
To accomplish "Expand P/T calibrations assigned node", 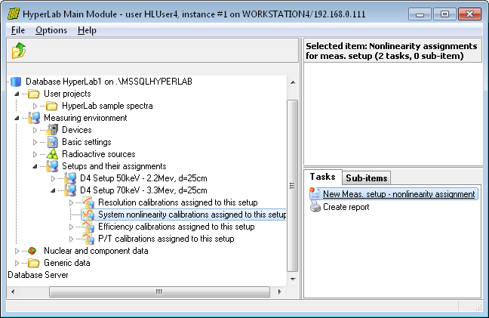I will [71, 239].
